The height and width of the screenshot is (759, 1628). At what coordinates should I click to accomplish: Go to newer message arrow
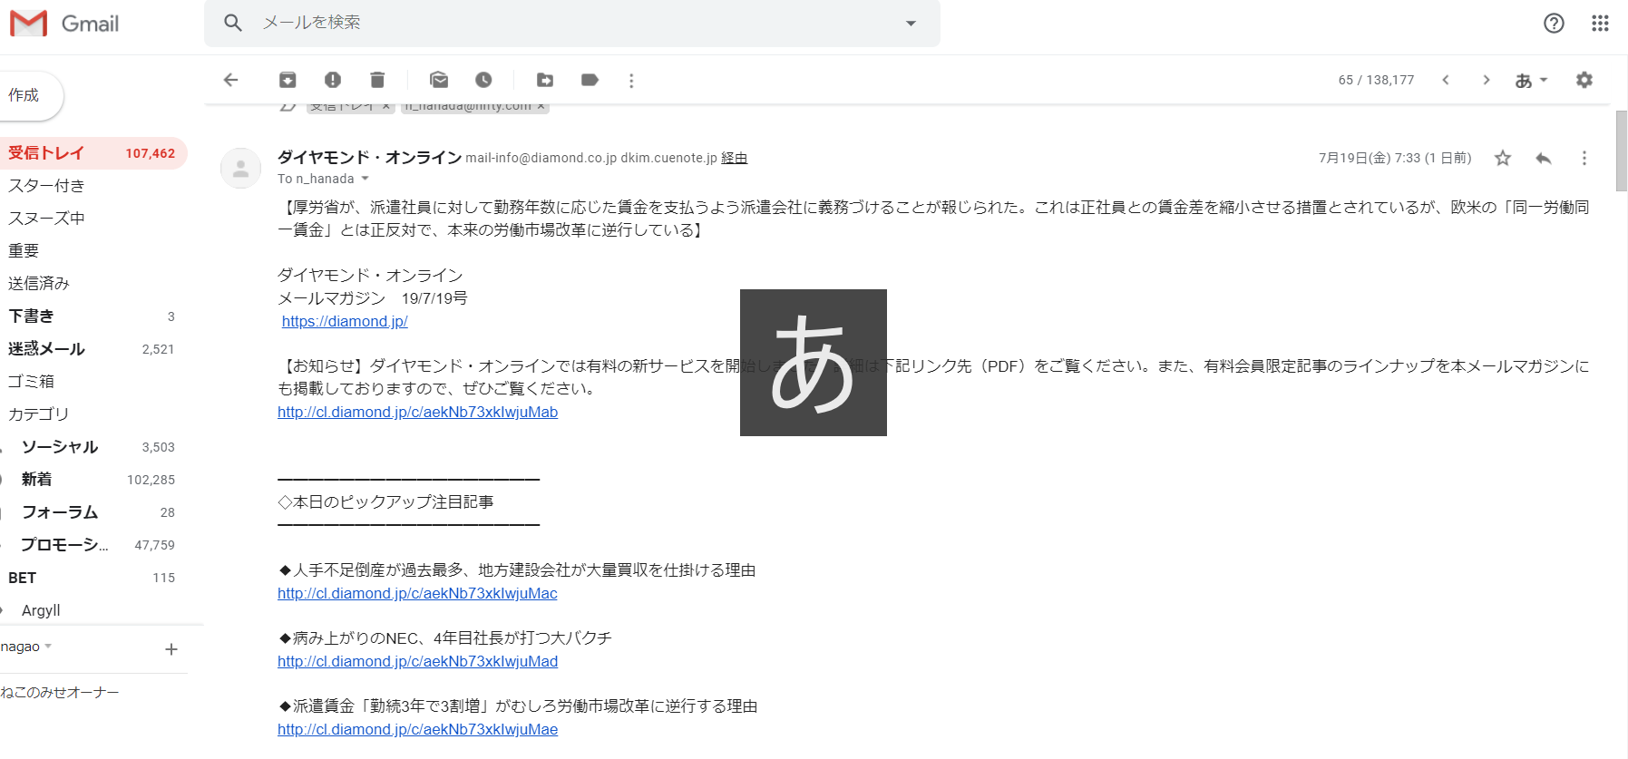pyautogui.click(x=1446, y=80)
